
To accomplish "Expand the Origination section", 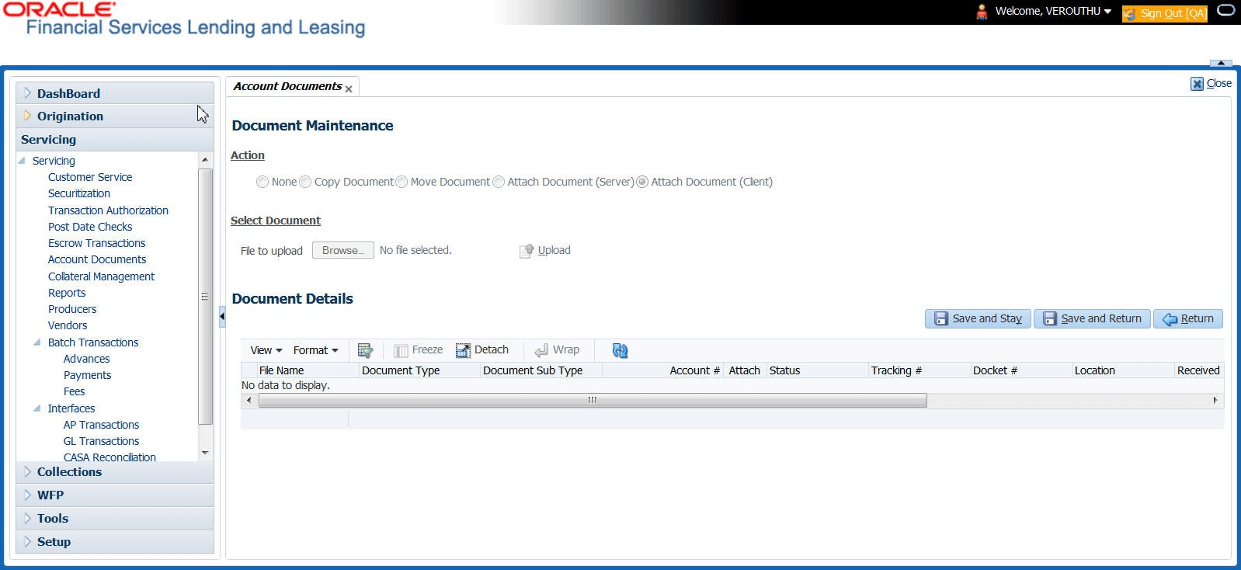I will click(x=28, y=116).
